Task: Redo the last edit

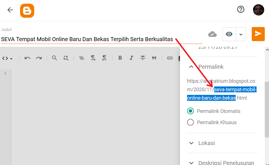Action: [39, 58]
